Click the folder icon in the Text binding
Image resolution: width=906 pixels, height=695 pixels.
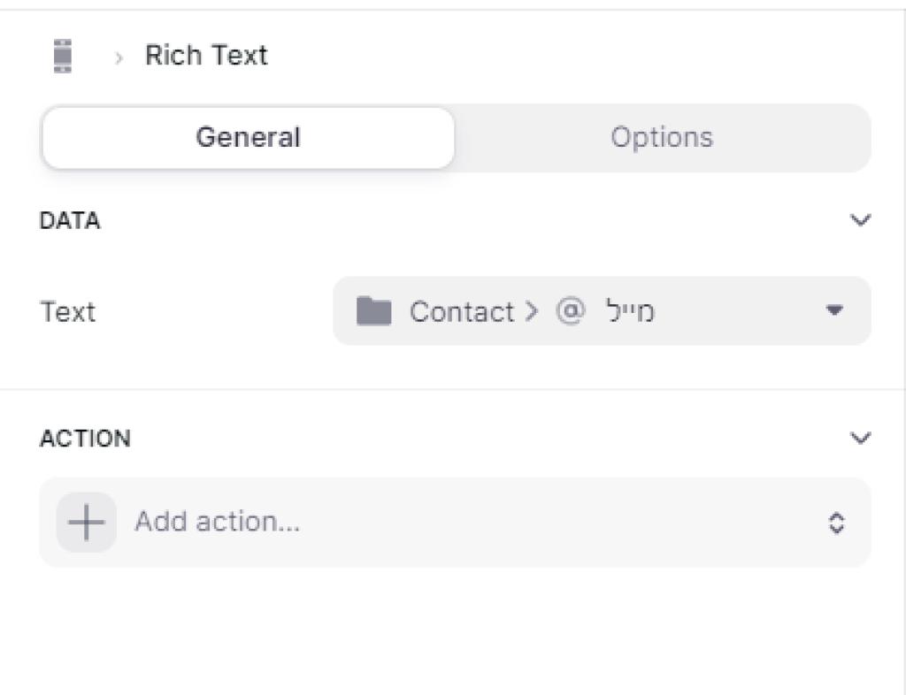pyautogui.click(x=373, y=311)
